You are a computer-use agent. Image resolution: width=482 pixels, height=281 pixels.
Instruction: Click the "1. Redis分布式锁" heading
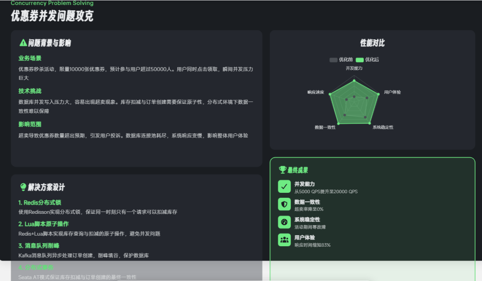(x=40, y=203)
